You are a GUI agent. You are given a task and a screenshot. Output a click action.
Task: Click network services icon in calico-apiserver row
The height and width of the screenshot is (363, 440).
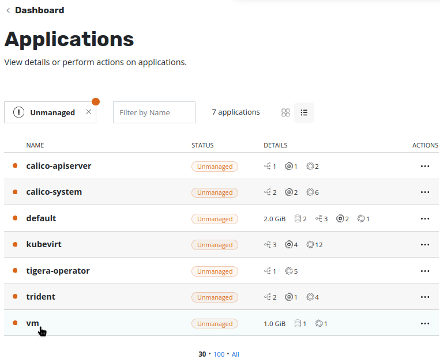tap(268, 166)
